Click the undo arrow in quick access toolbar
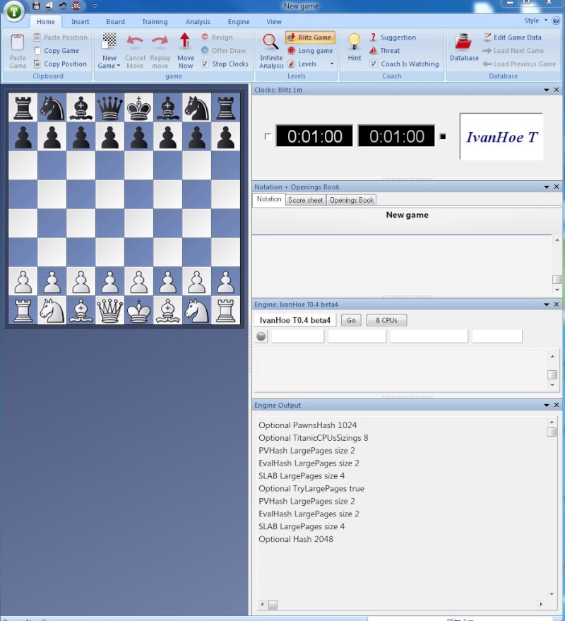 [63, 6]
